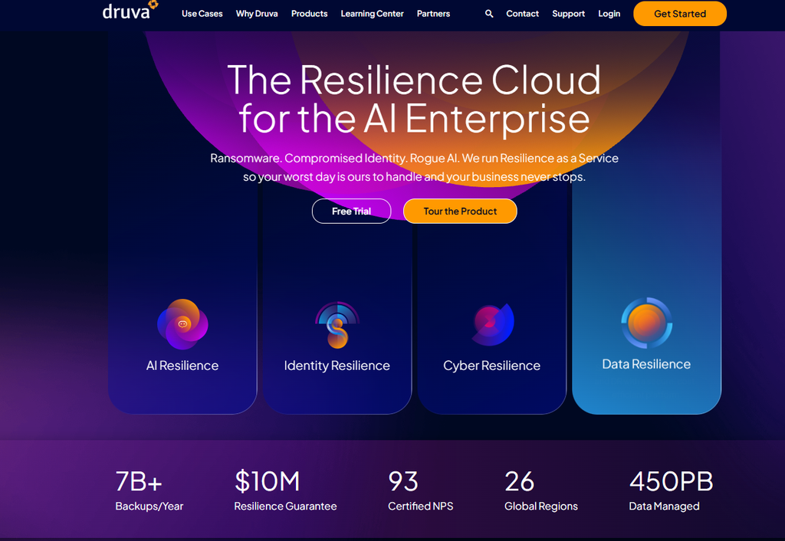Select the Data Resilience card label
This screenshot has height=541, width=785.
(646, 364)
